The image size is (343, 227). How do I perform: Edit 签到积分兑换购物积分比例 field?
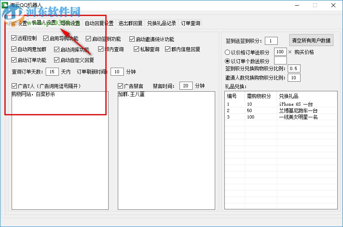294,68
